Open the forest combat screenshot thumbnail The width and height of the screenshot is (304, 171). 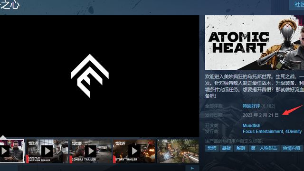pos(178,151)
